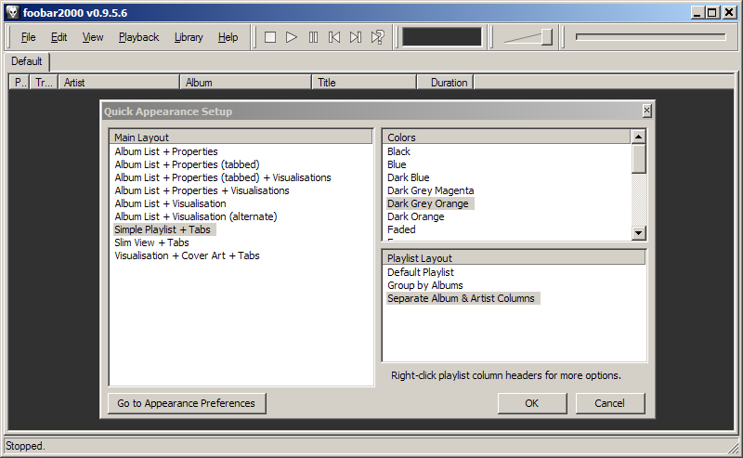Click the Playlist Layout list header
This screenshot has height=458, width=743.
515,258
